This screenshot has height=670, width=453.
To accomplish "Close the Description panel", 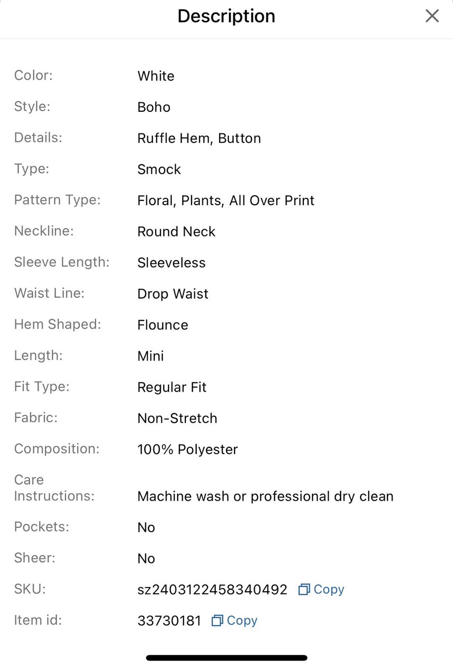I will tap(432, 16).
